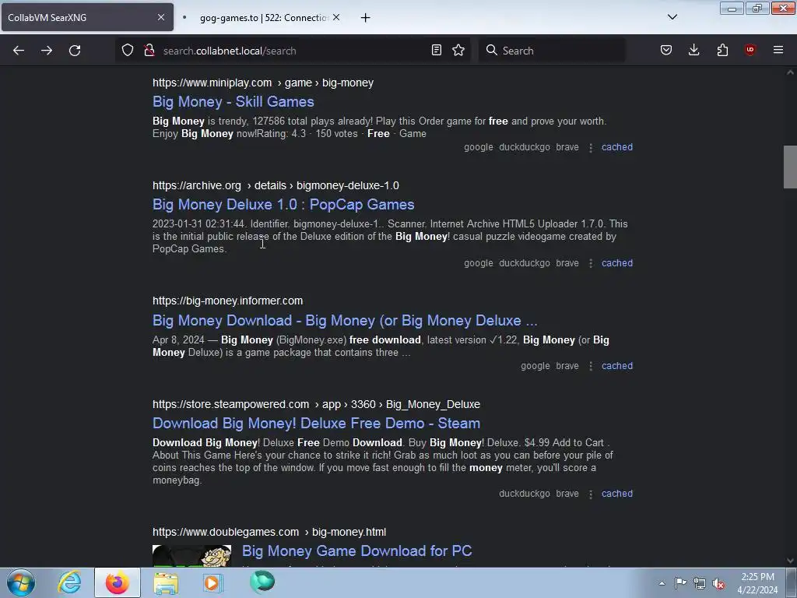
Task: Click the browser forward arrow
Action: pyautogui.click(x=47, y=51)
